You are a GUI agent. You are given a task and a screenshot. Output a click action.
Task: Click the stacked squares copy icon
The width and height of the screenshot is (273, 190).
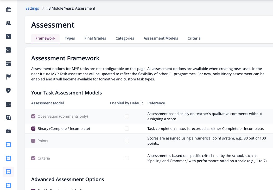(x=8, y=118)
